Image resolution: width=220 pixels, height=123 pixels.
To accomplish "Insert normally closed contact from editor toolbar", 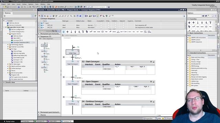I will (x=99, y=32).
